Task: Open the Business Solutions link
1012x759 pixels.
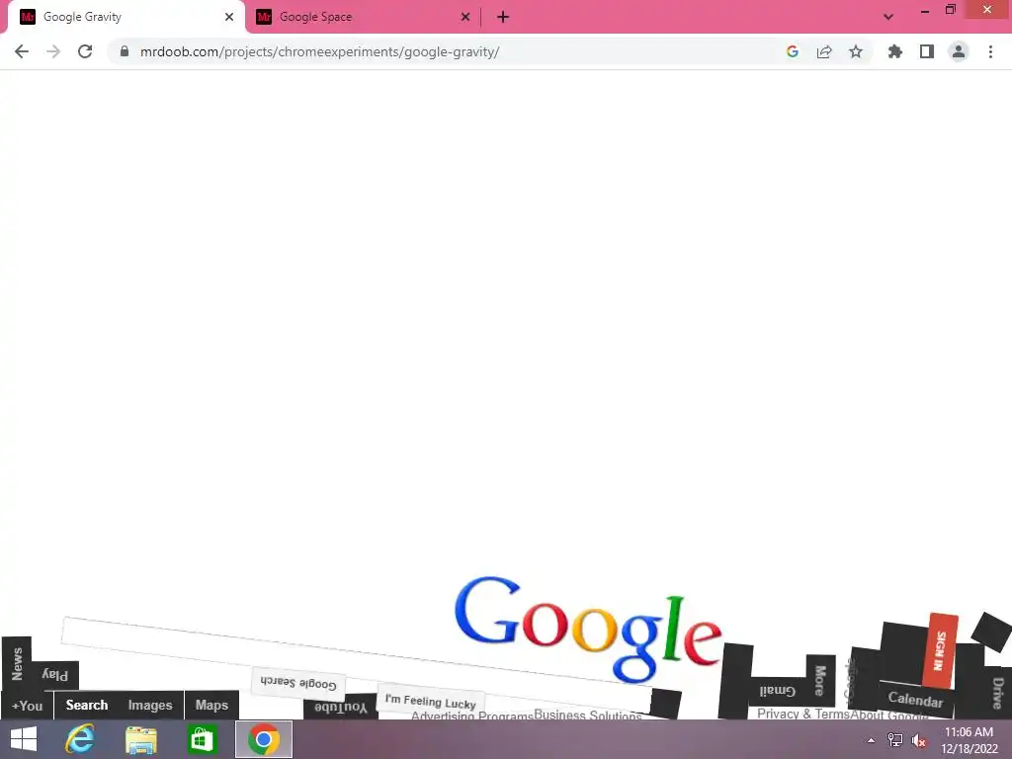Action: (587, 715)
